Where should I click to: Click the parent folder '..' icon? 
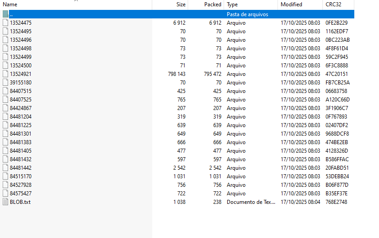coord(5,14)
